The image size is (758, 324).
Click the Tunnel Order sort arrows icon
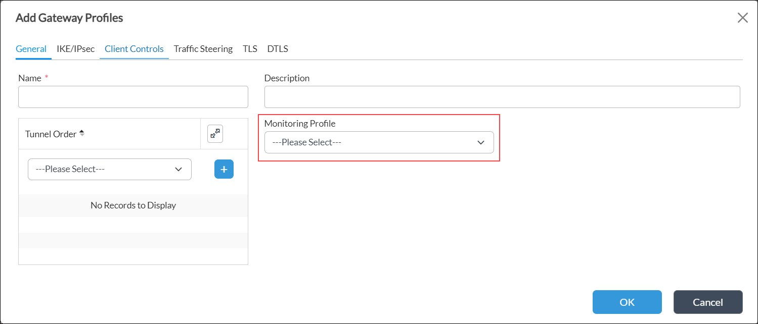[x=82, y=134]
